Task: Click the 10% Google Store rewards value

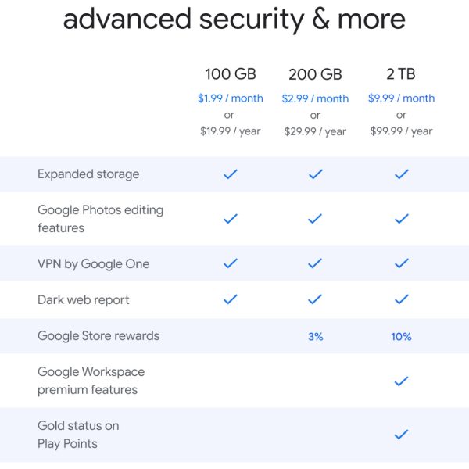Action: tap(401, 336)
